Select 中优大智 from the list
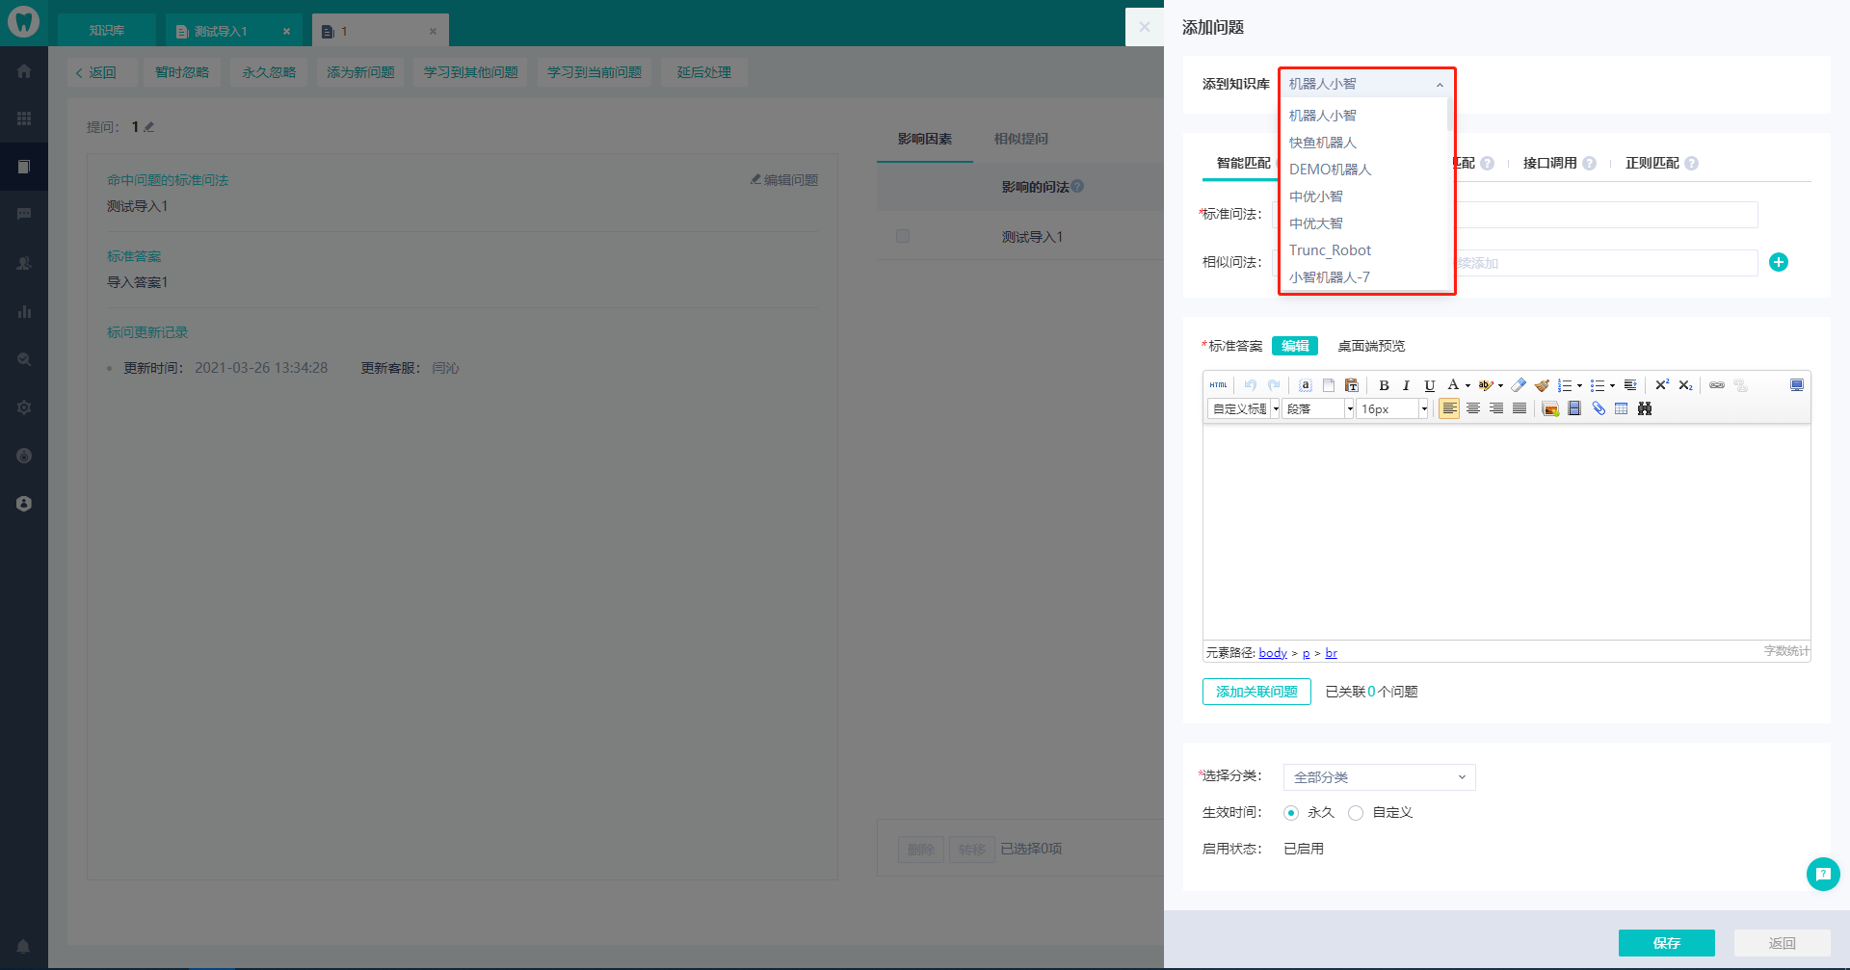Image resolution: width=1850 pixels, height=970 pixels. [1316, 223]
